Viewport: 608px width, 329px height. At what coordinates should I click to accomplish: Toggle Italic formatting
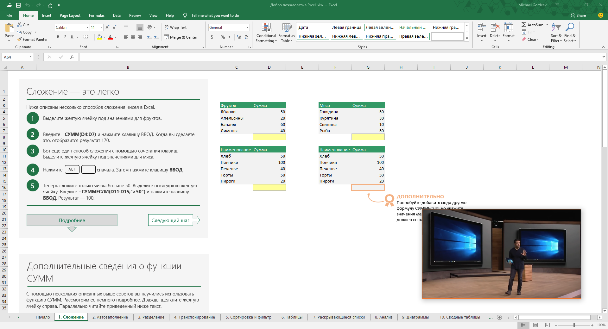(x=65, y=37)
